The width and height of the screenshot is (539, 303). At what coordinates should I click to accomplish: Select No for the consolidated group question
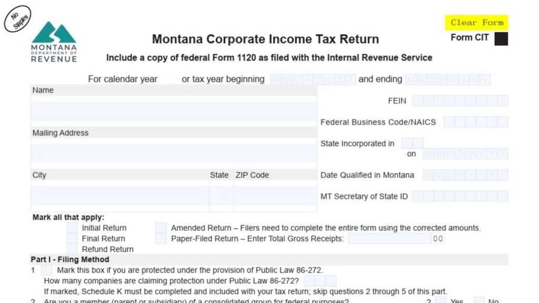480,300
